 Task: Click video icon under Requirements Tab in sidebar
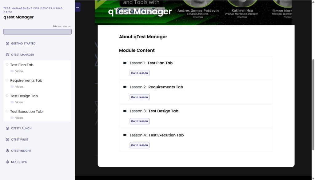click(12, 87)
